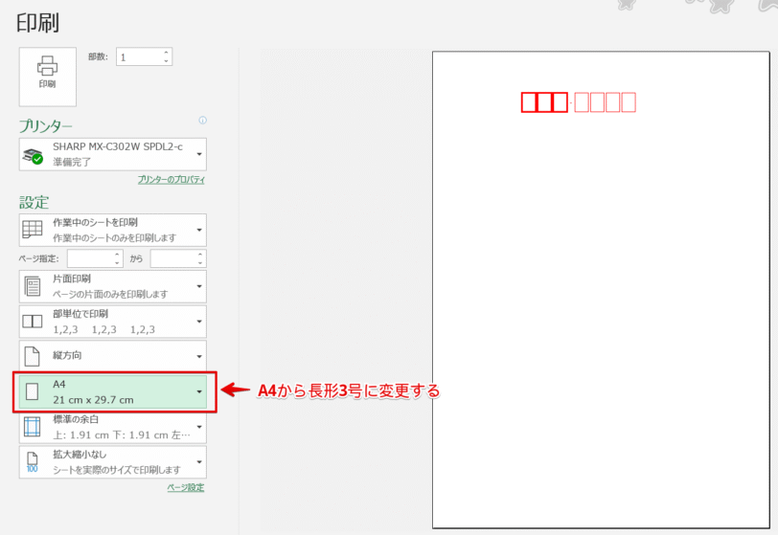Click the print preview page
The height and width of the screenshot is (535, 778).
click(601, 290)
